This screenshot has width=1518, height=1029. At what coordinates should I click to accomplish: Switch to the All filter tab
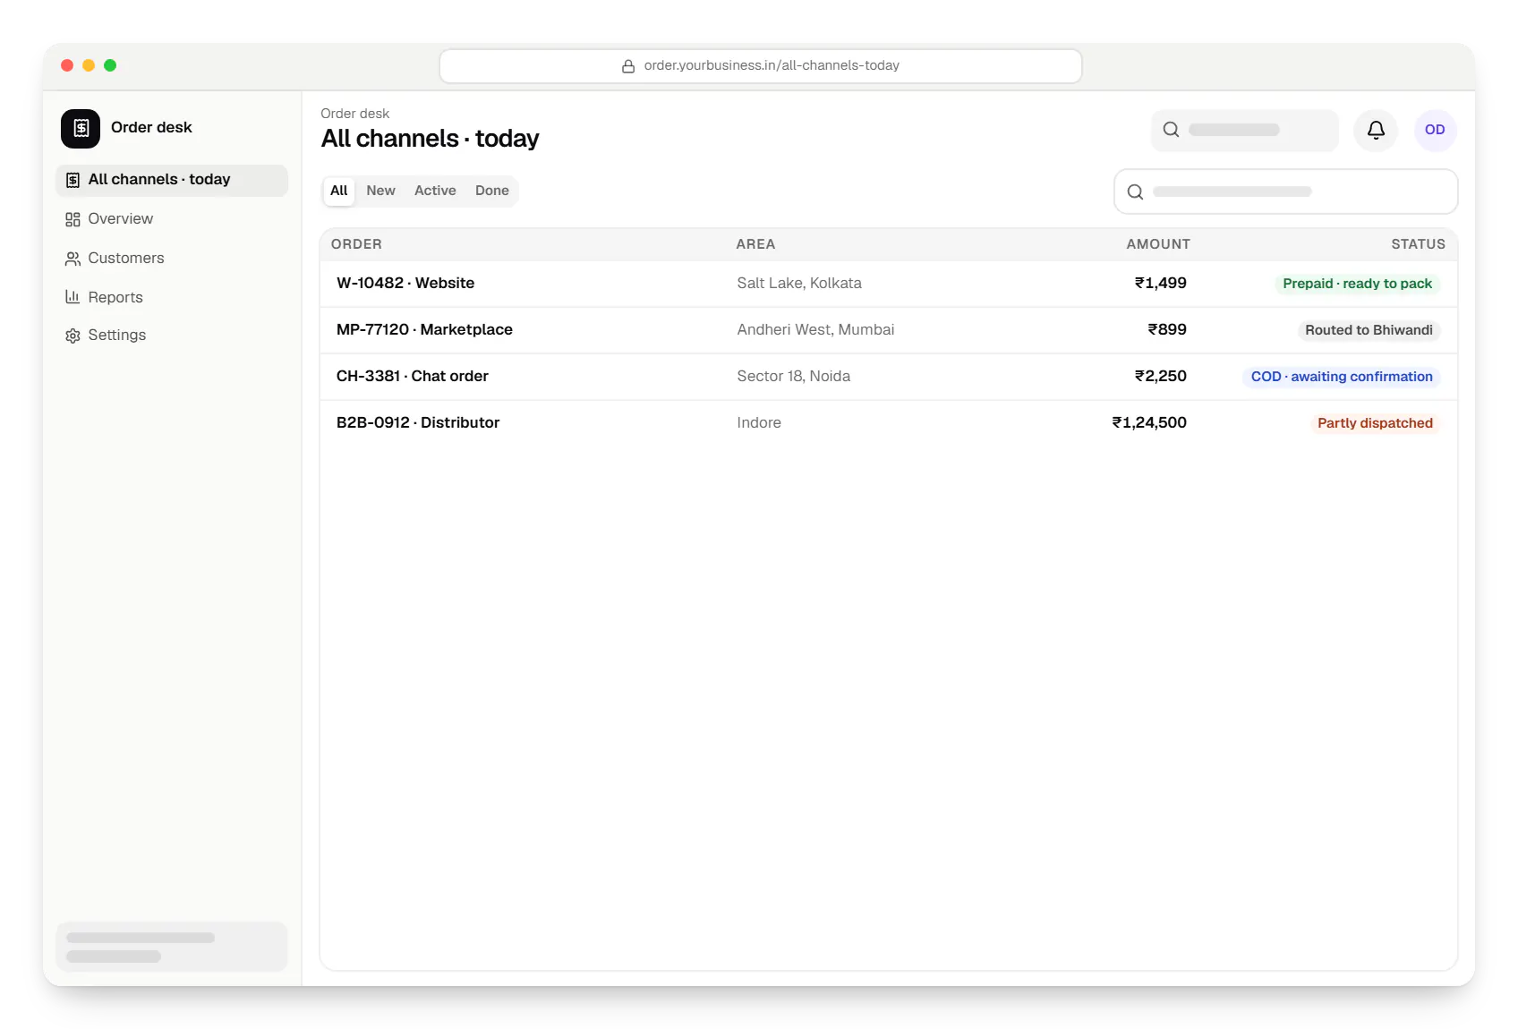pos(339,191)
